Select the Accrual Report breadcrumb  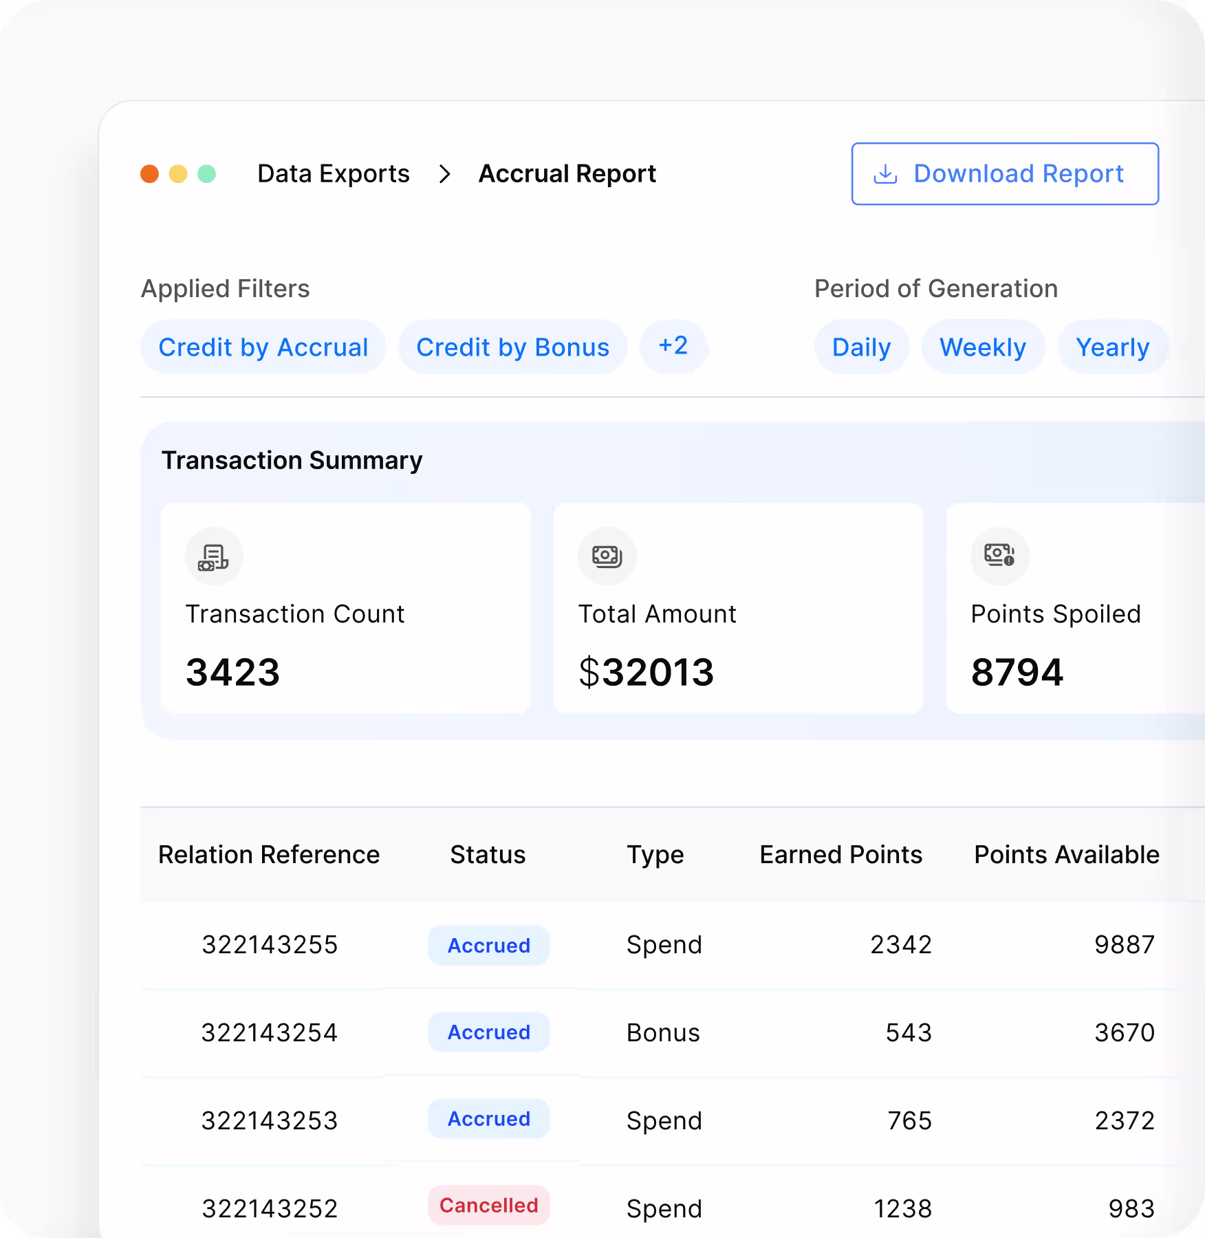[567, 174]
